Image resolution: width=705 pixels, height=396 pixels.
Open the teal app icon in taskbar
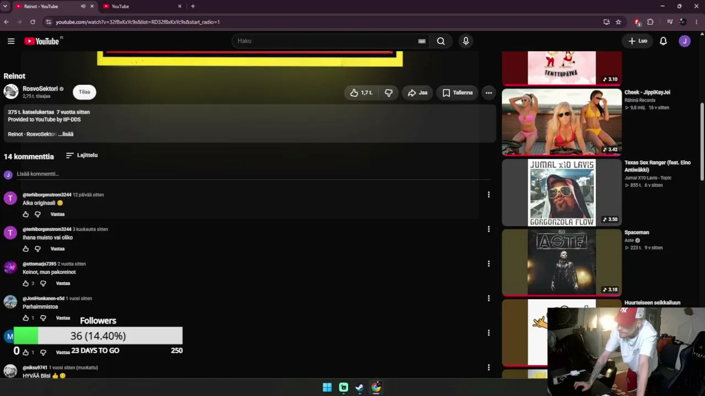pyautogui.click(x=344, y=388)
